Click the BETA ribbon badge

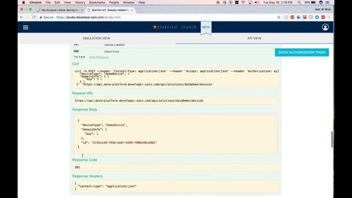(x=206, y=28)
